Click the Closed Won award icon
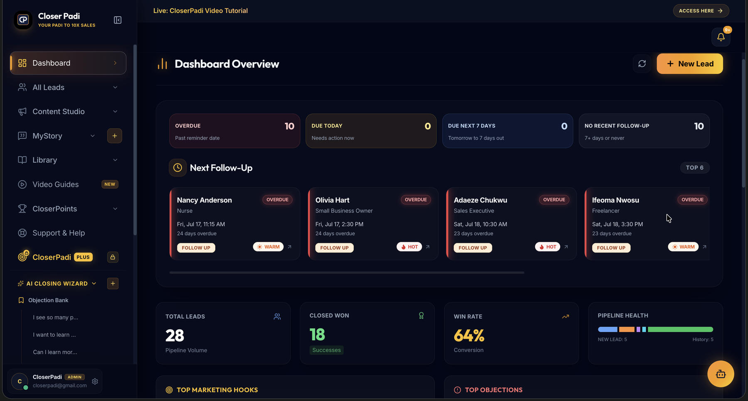 pos(421,315)
